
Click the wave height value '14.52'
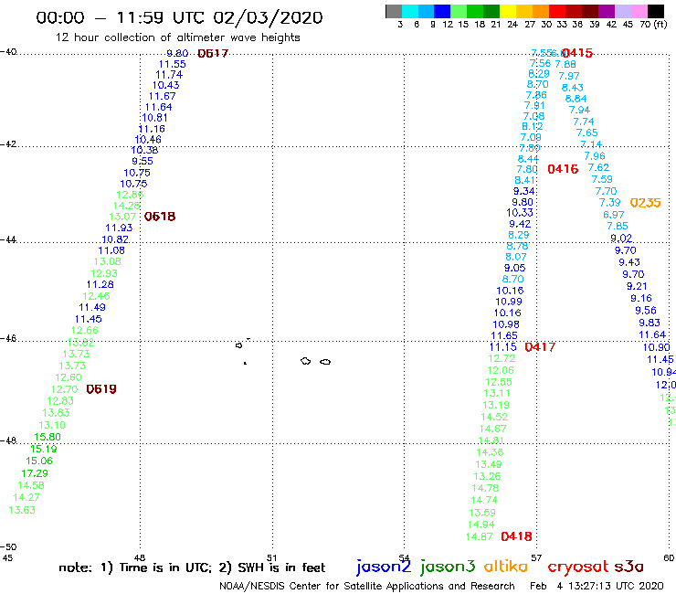tap(494, 417)
